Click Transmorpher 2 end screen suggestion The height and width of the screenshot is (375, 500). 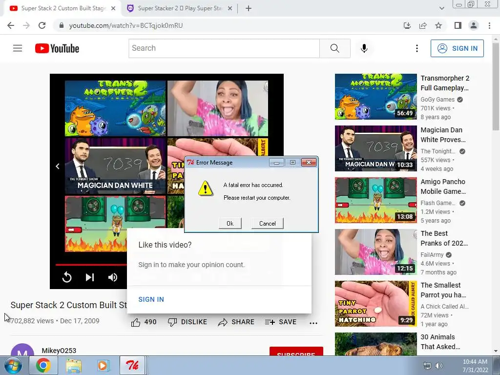pyautogui.click(x=115, y=108)
